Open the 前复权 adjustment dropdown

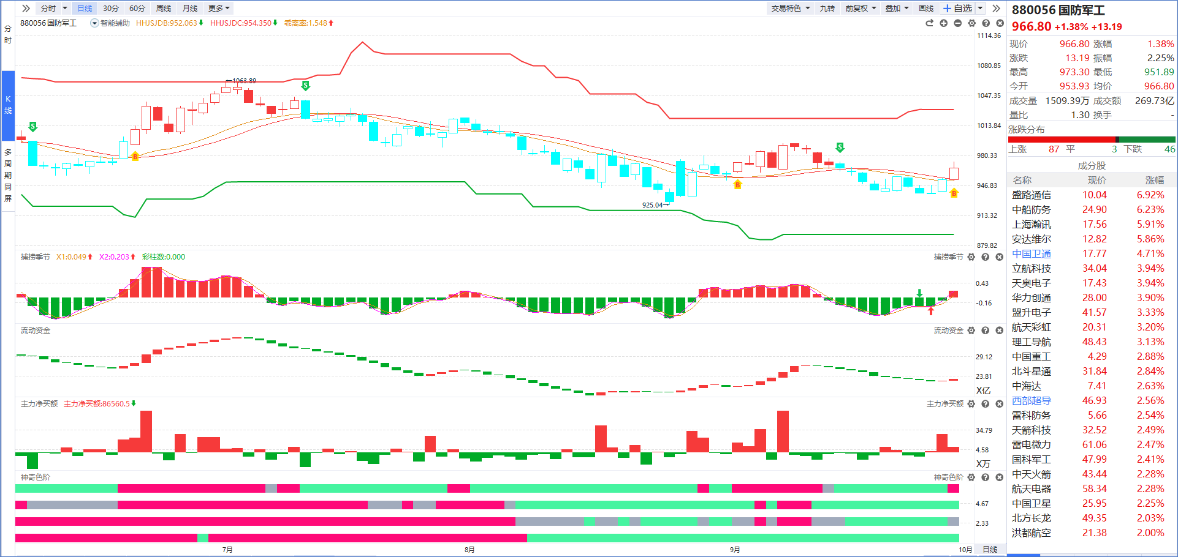click(x=860, y=8)
